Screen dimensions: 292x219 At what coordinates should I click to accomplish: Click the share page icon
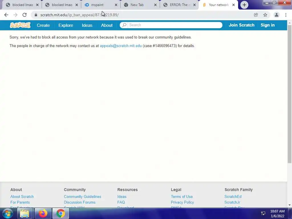tap(256, 15)
